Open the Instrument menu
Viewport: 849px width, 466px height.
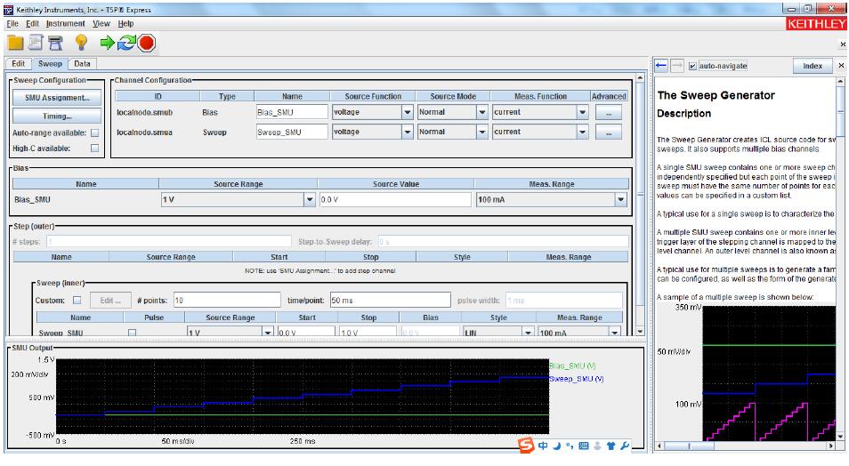[65, 23]
